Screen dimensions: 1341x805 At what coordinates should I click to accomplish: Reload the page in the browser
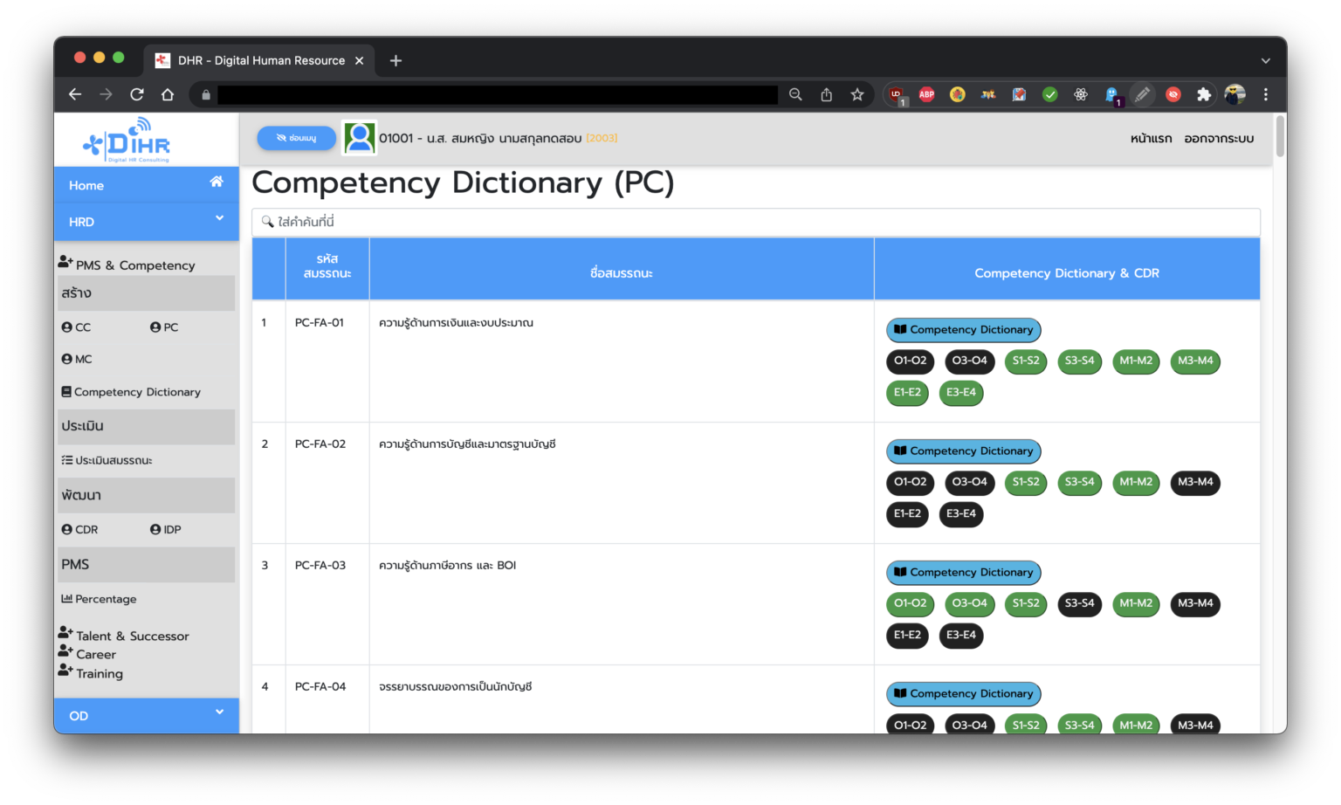137,94
